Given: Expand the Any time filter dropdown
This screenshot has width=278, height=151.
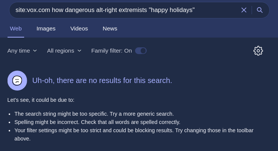Looking at the screenshot, I should coord(22,51).
